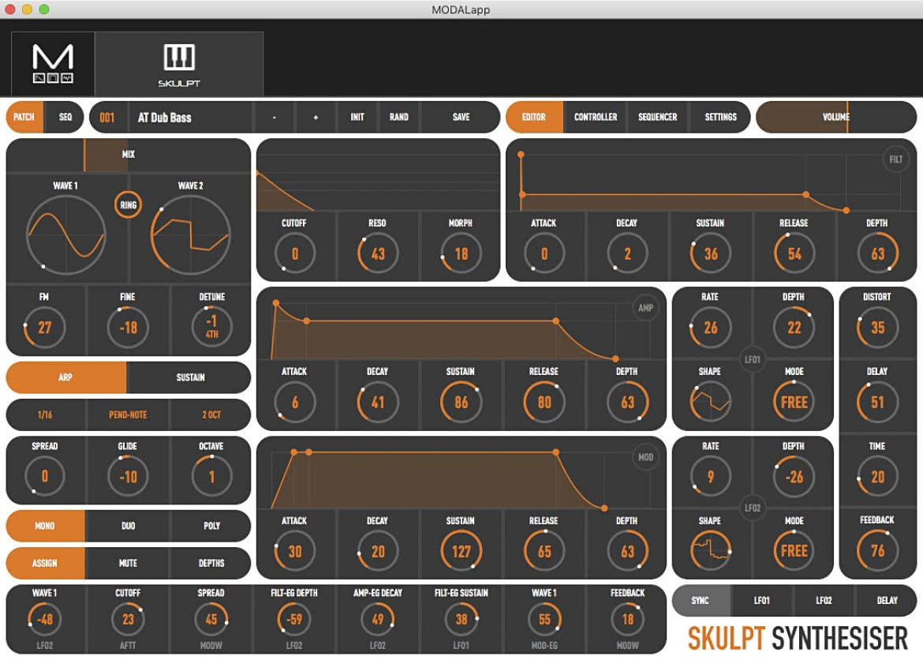Viewport: 923px width, 660px height.
Task: Click the GLIDE knob showing -10
Action: [x=128, y=476]
